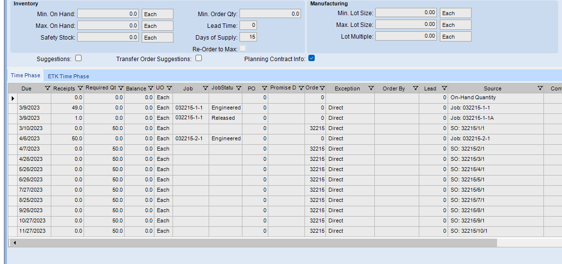Sort by the Lead column header
This screenshot has height=264, width=562.
(x=430, y=88)
